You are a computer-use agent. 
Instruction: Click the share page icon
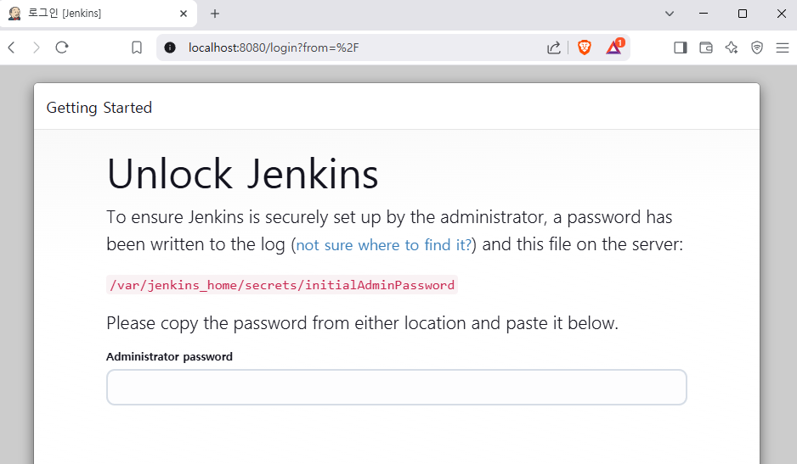[x=554, y=48]
